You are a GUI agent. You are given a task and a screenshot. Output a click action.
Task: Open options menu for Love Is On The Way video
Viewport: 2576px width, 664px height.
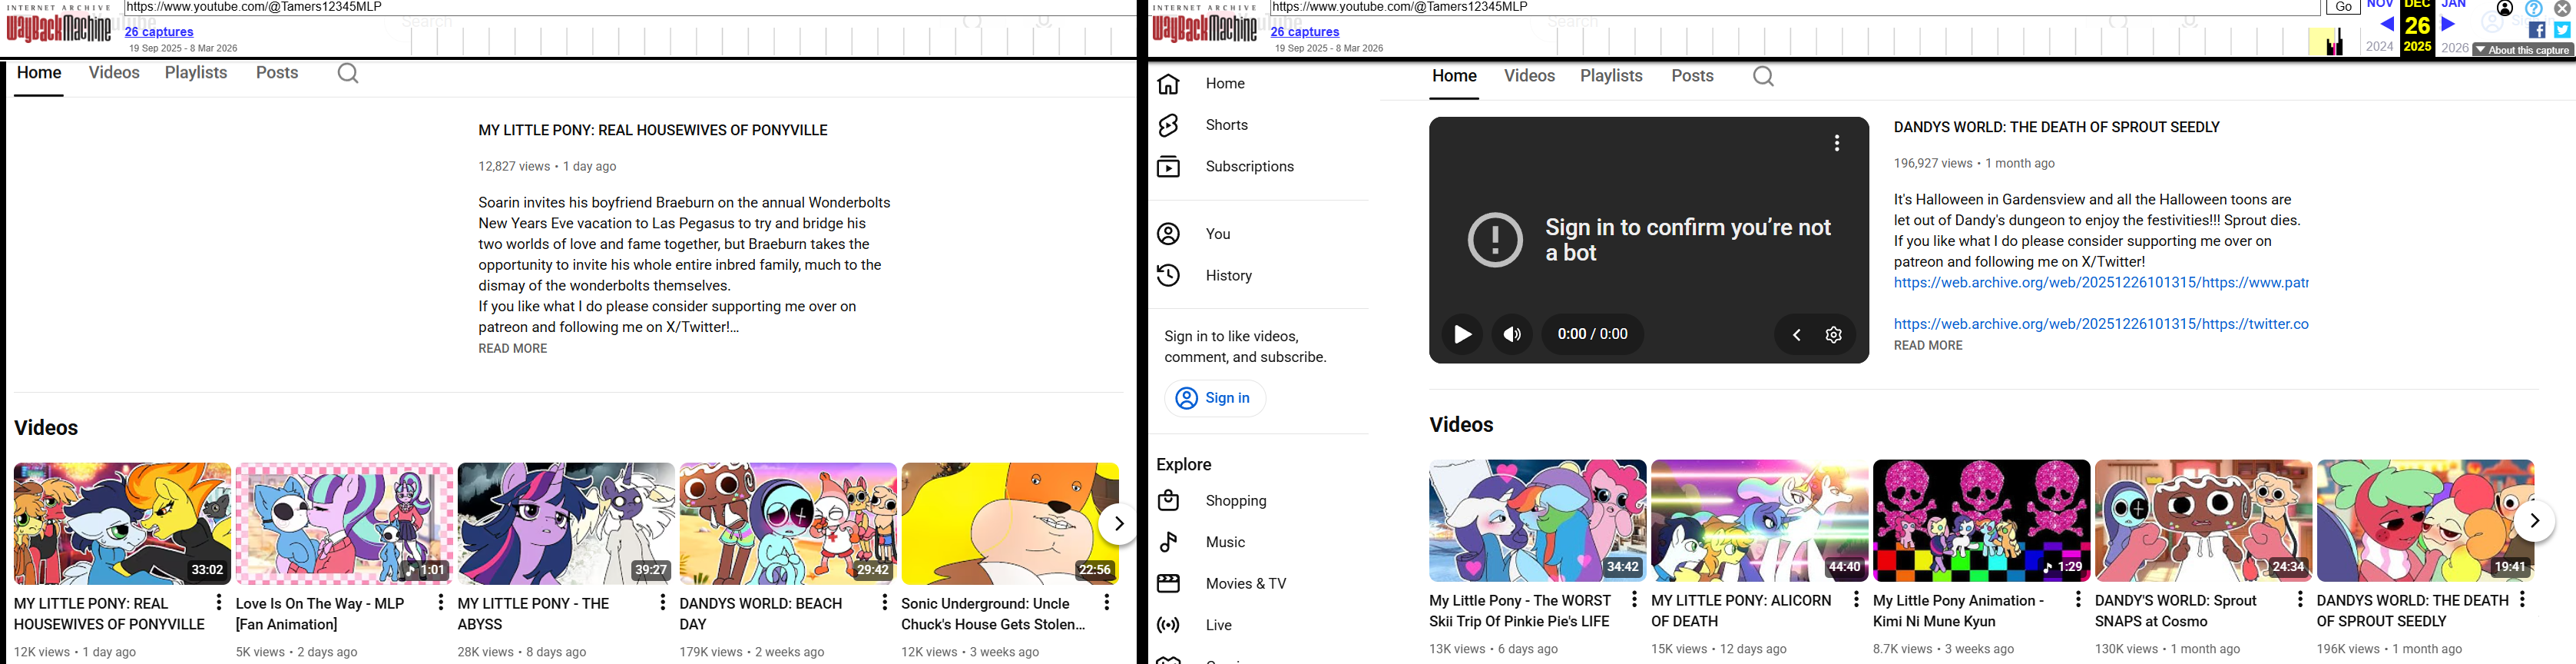pos(441,602)
